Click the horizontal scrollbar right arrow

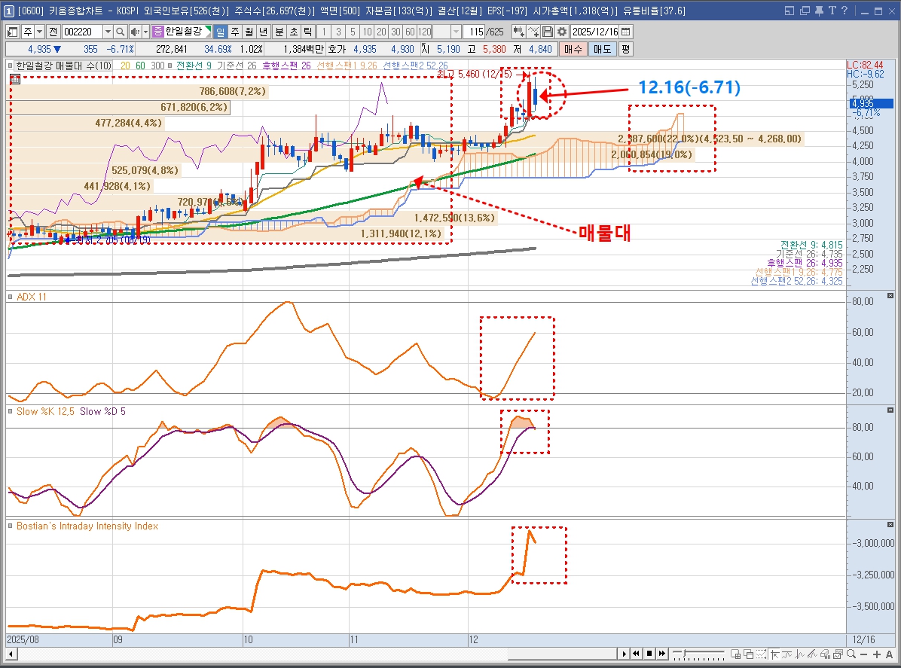click(624, 654)
